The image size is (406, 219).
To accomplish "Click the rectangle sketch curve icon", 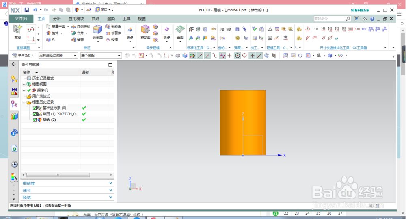I will point(31,39).
